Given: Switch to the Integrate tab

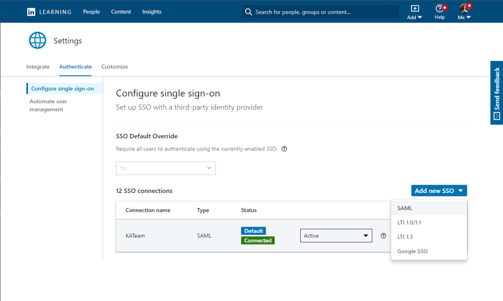Looking at the screenshot, I should pyautogui.click(x=38, y=66).
